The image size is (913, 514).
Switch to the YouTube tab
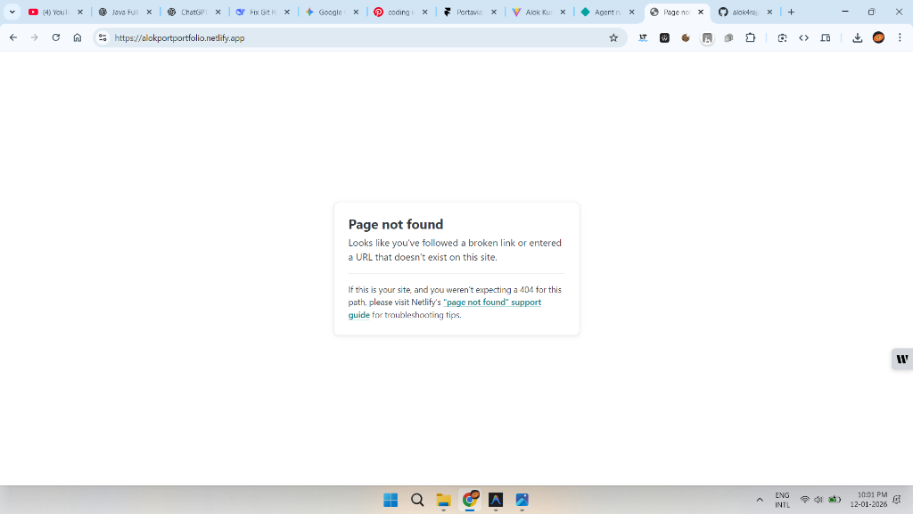(53, 12)
